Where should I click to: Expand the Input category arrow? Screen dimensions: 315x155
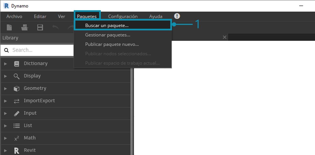click(x=6, y=113)
